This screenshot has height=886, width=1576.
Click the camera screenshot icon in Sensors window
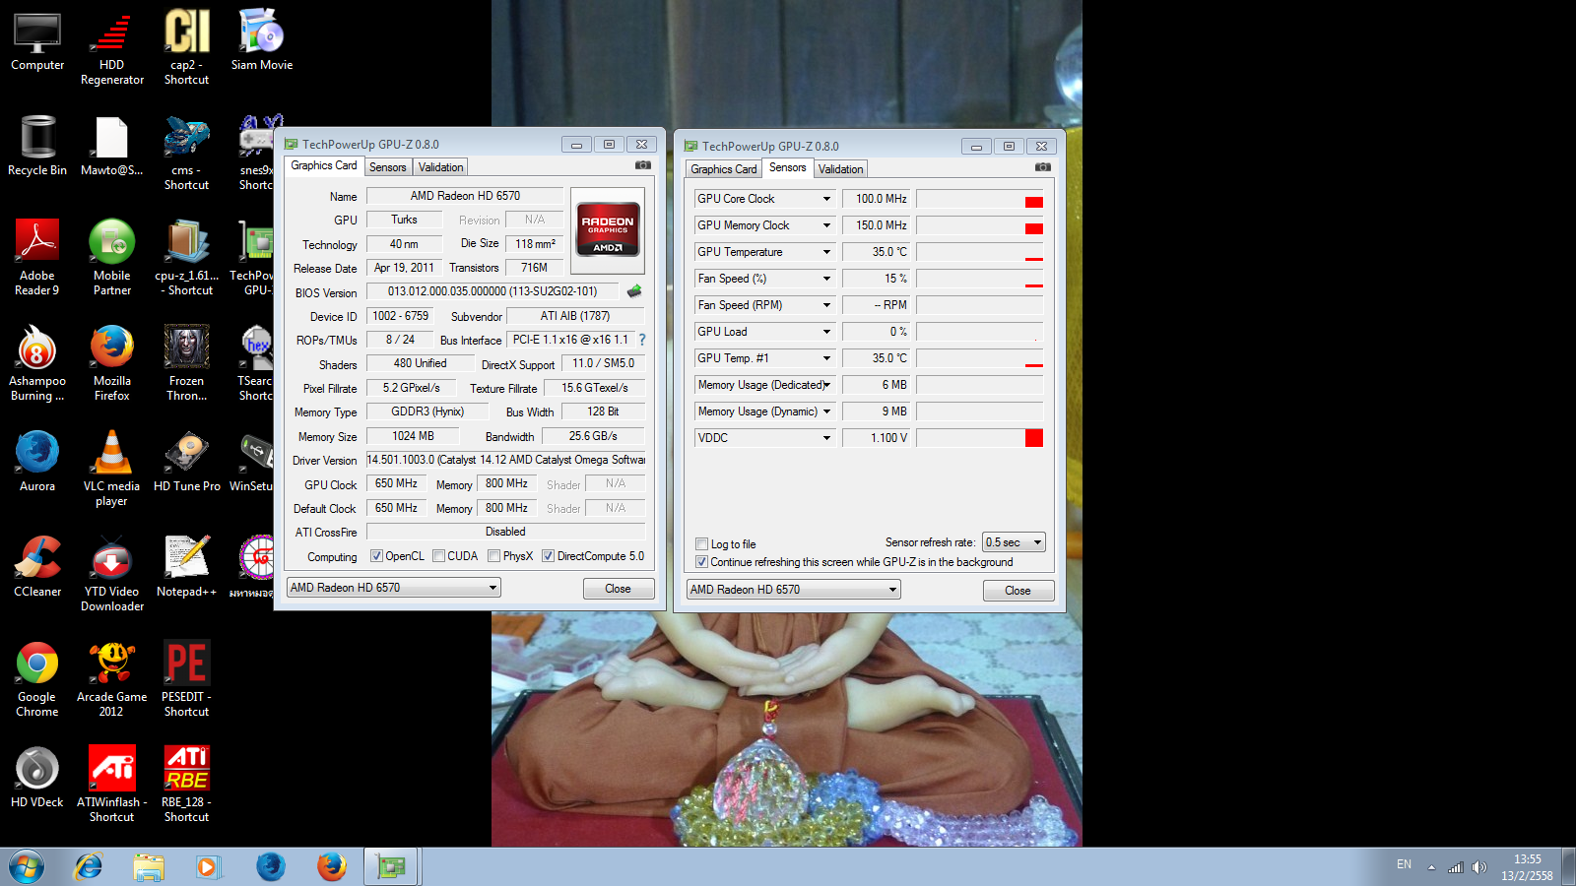pos(1042,167)
